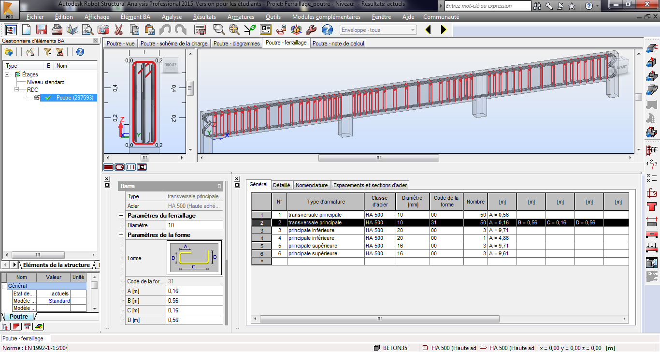660x352 pixels.
Task: Click the filter funnel icon in BA manager
Action: pos(47,52)
